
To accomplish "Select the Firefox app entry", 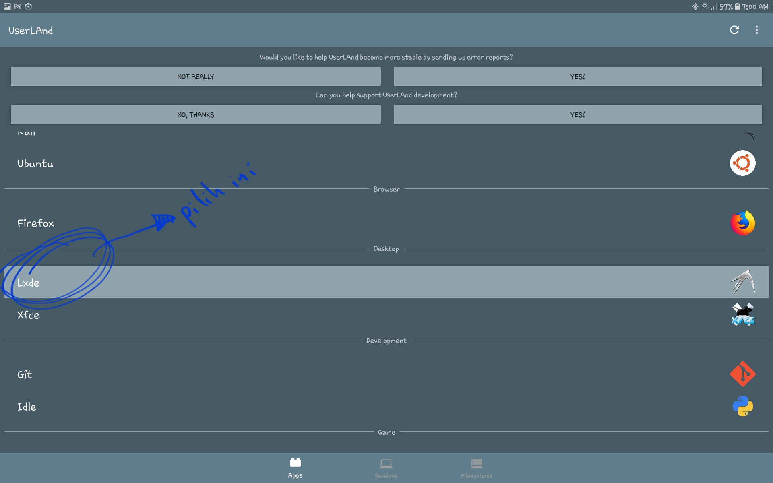I will [x=386, y=223].
